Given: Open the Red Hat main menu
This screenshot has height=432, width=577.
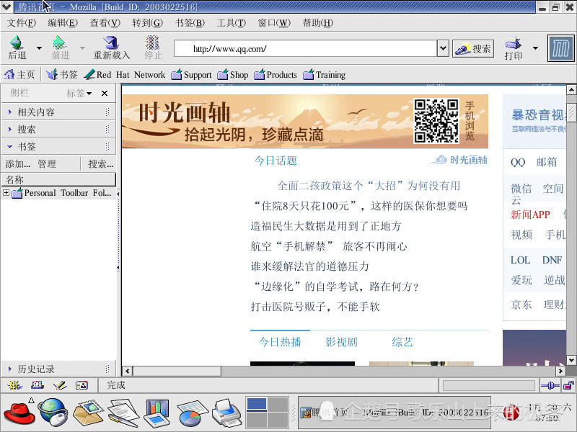Looking at the screenshot, I should (19, 413).
